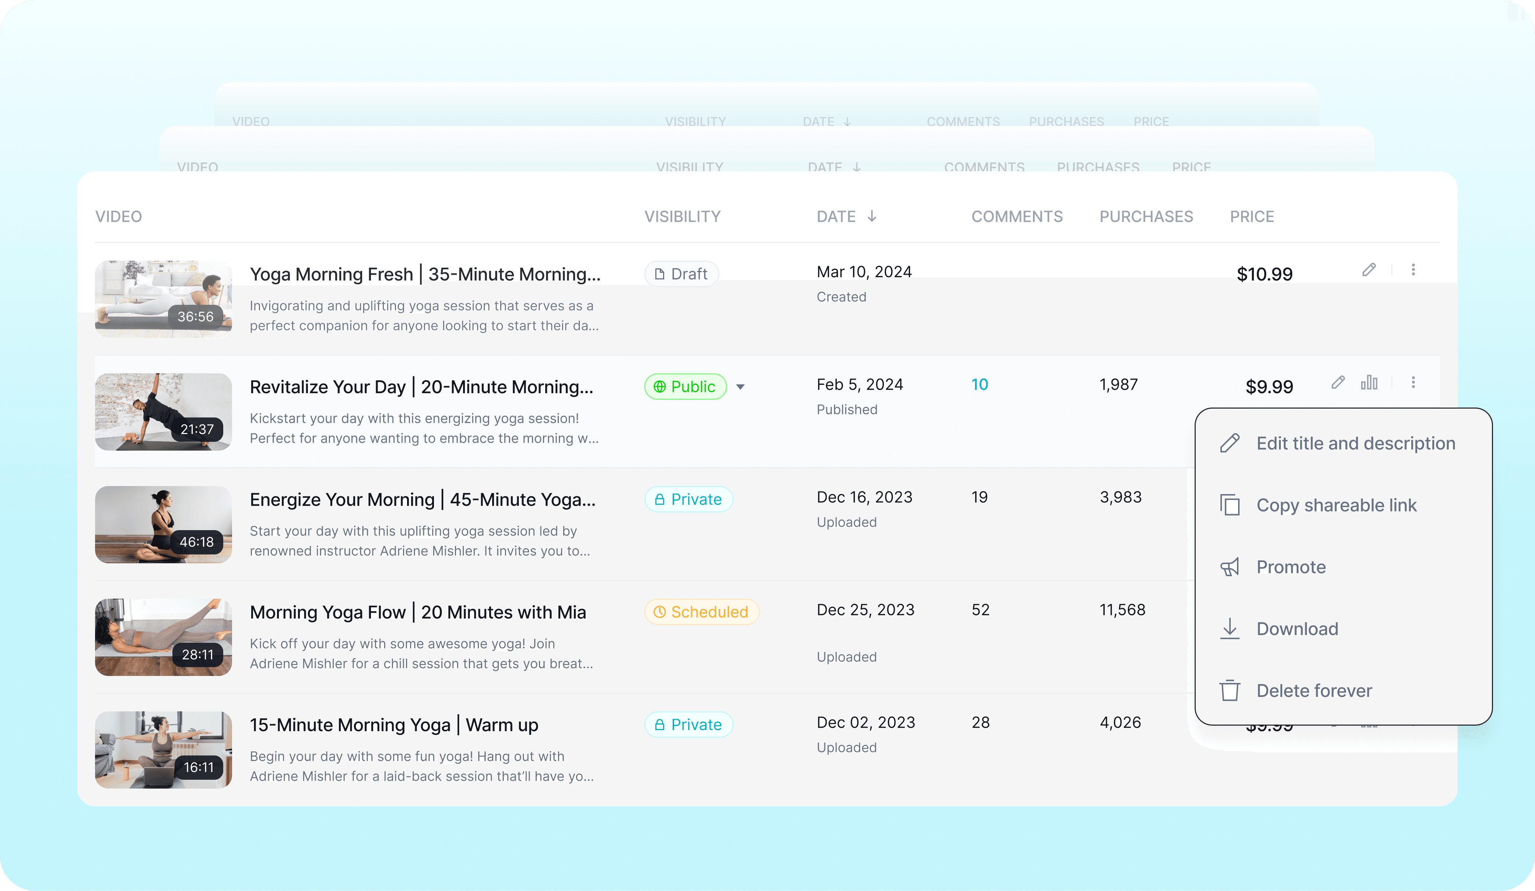Open the three-dot menu for Yoga Morning Fresh

1413,270
